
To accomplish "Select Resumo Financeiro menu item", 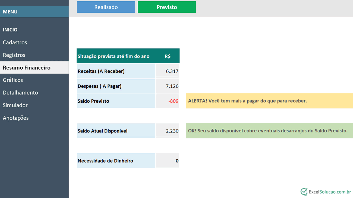I will [34, 67].
